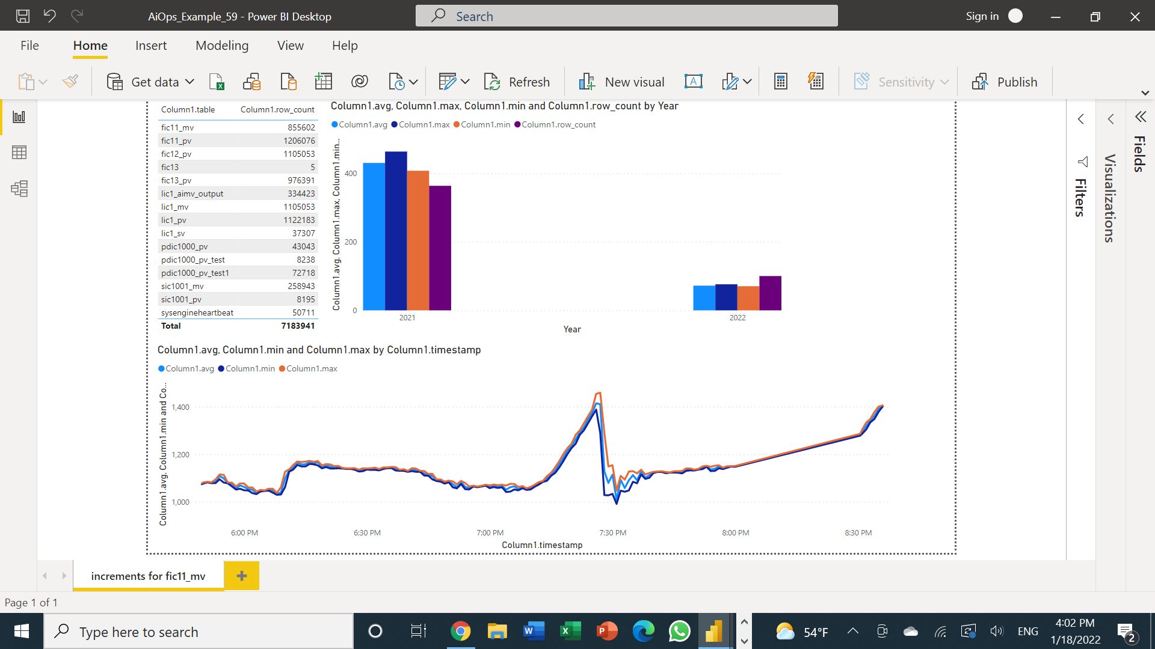1155x649 pixels.
Task: Click the Transform data icon
Action: [447, 82]
